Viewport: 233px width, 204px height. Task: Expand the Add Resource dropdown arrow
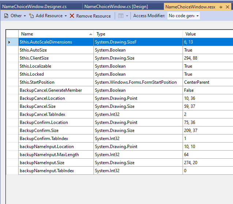[66, 16]
